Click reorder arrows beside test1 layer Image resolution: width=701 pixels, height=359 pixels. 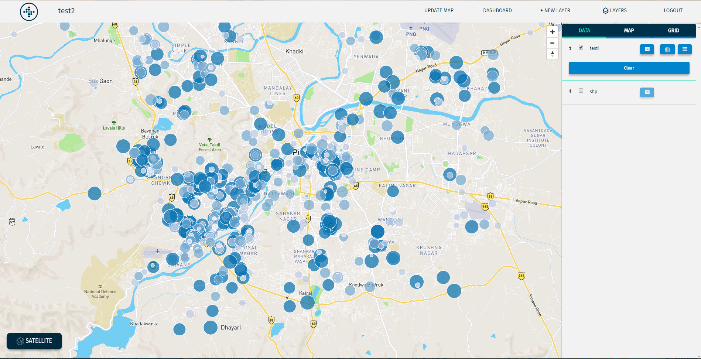[570, 48]
